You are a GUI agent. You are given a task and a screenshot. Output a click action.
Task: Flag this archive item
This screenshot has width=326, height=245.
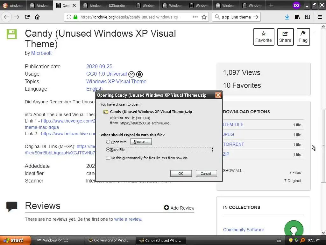tap(303, 37)
